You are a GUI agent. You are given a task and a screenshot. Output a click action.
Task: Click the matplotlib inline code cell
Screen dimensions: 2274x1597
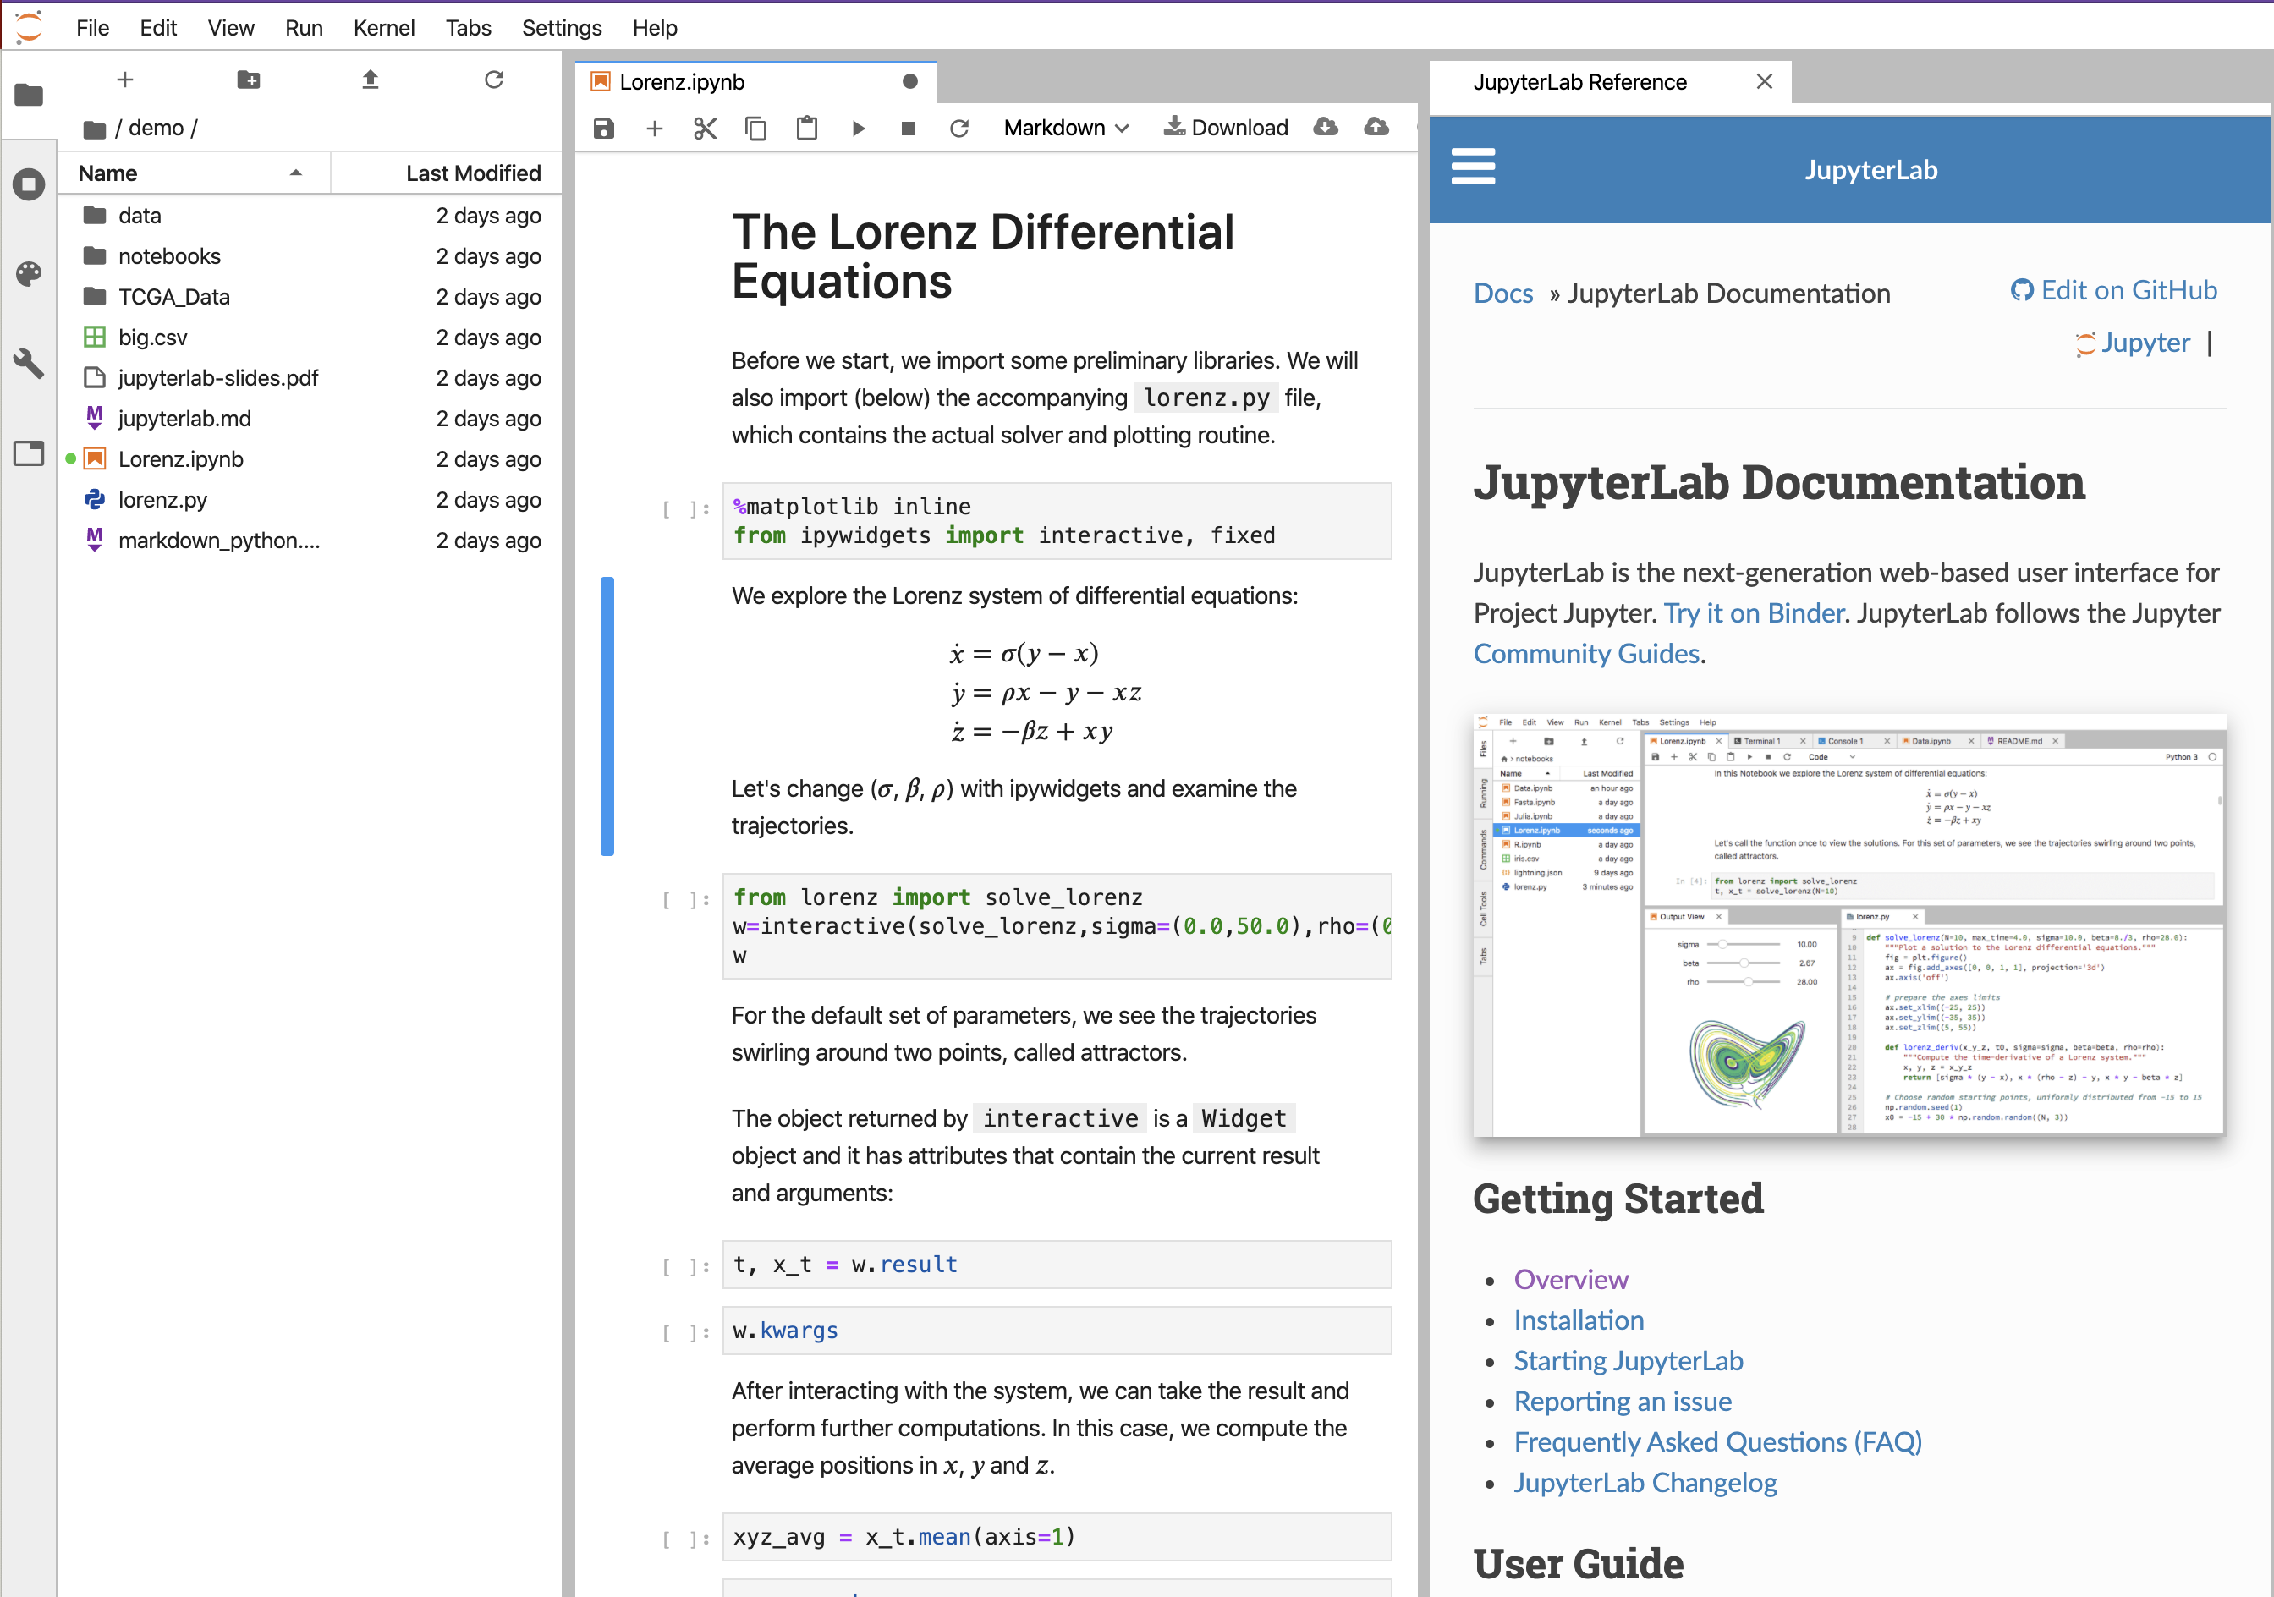point(1057,521)
